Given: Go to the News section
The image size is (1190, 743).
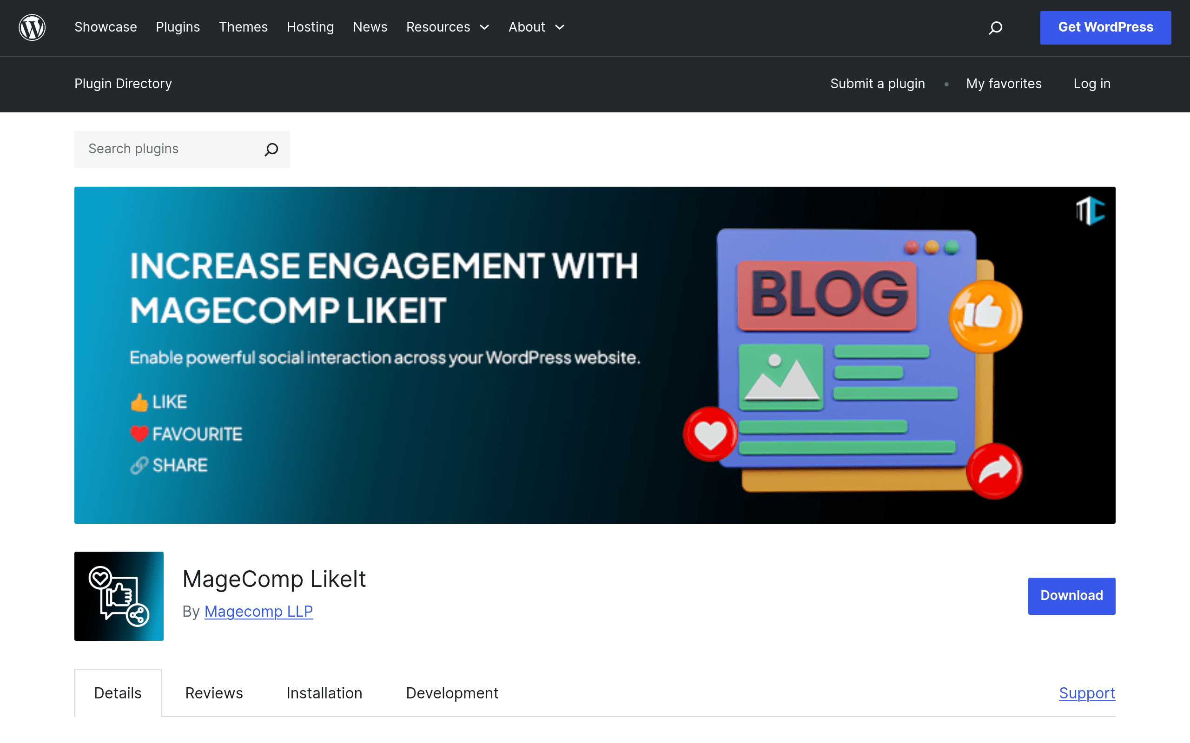Looking at the screenshot, I should (370, 27).
